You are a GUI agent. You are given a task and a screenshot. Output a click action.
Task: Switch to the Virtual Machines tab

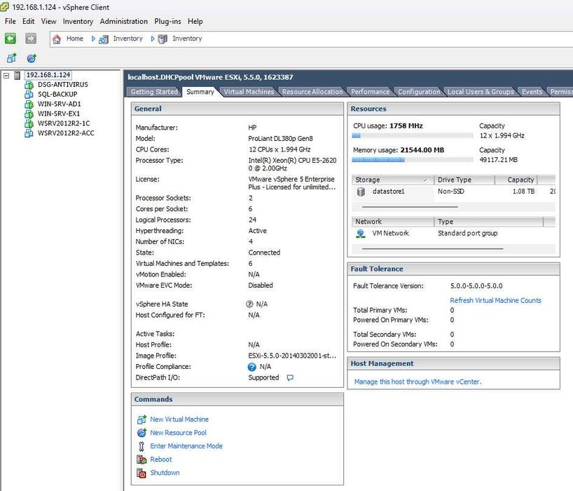coord(249,92)
